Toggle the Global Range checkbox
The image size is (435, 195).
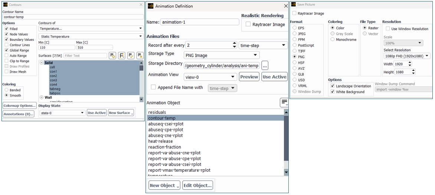6,50
